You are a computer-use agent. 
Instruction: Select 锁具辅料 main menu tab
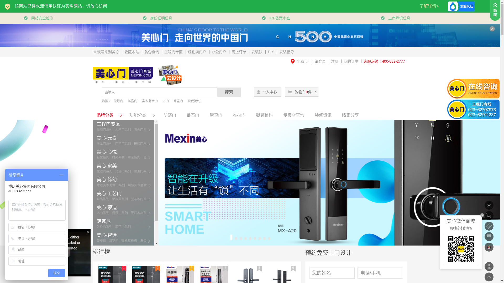pos(264,115)
